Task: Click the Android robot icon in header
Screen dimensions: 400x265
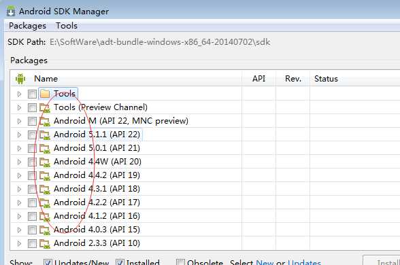Action: [20, 79]
